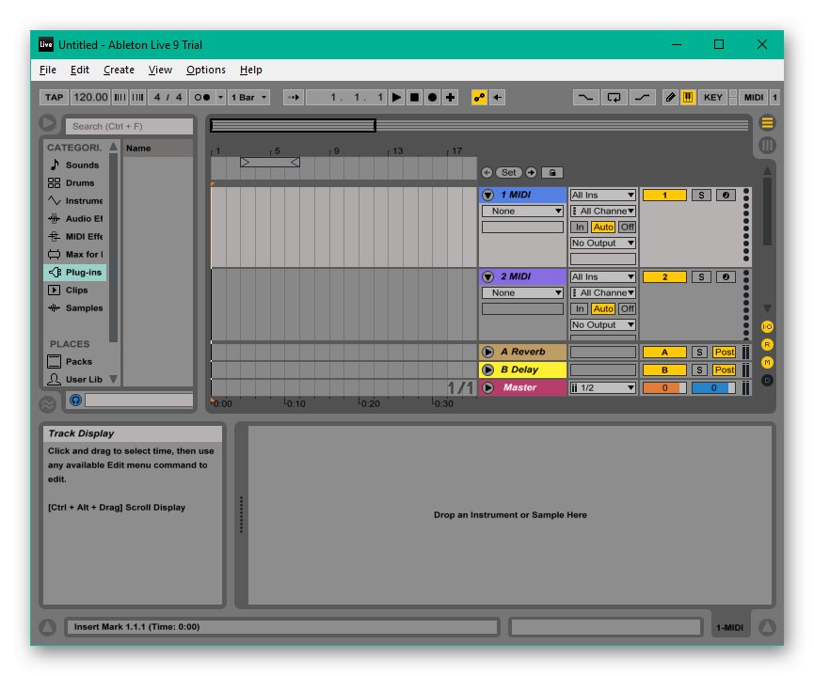Open the Edit menu
The height and width of the screenshot is (676, 814).
coord(79,70)
